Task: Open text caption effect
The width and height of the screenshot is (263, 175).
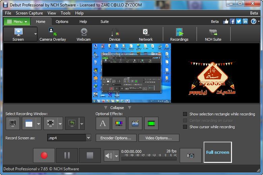Action: click(x=103, y=124)
